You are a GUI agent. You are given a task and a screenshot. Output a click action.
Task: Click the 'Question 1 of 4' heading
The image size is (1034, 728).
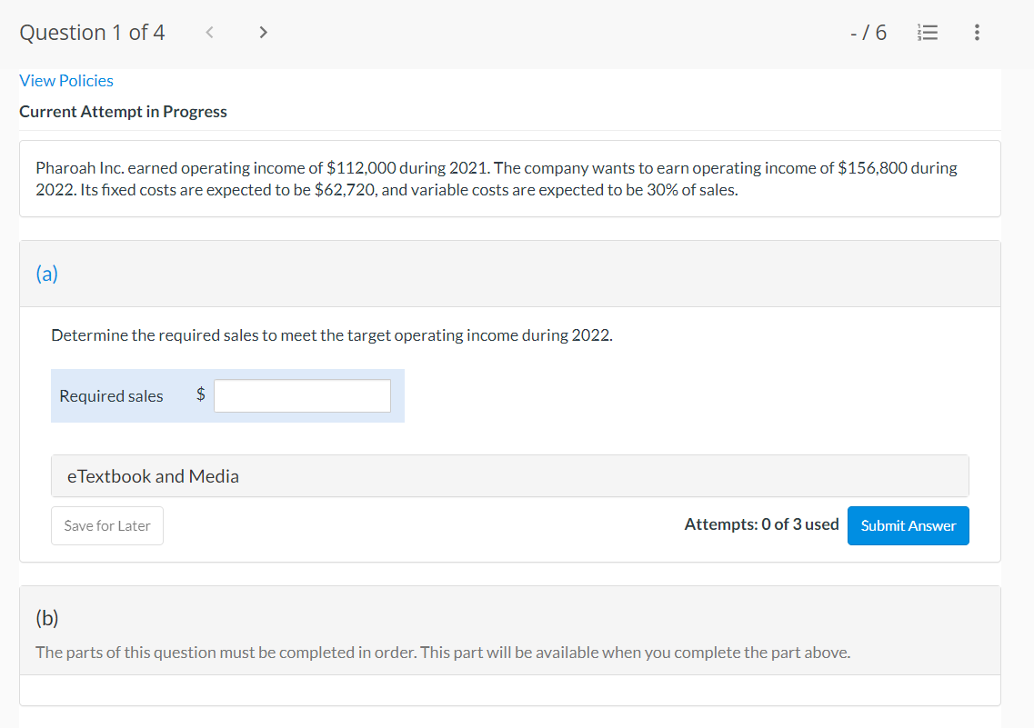point(92,33)
